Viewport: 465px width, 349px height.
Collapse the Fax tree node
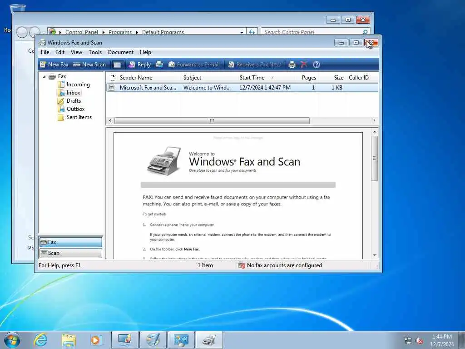coord(44,76)
